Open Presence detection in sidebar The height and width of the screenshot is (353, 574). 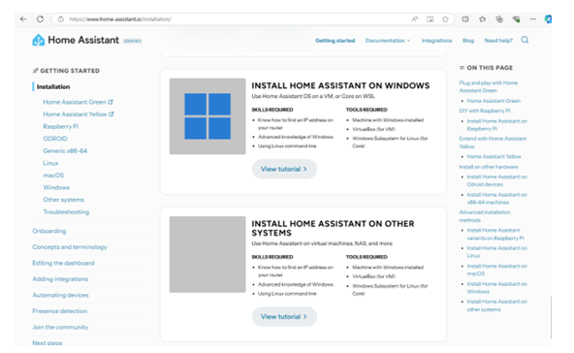point(60,311)
